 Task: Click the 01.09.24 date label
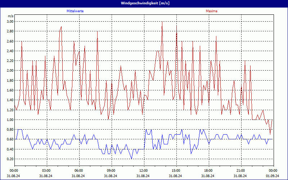[273, 176]
